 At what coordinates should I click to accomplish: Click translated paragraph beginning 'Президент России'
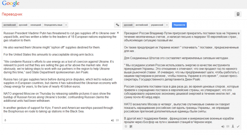point(182,37)
